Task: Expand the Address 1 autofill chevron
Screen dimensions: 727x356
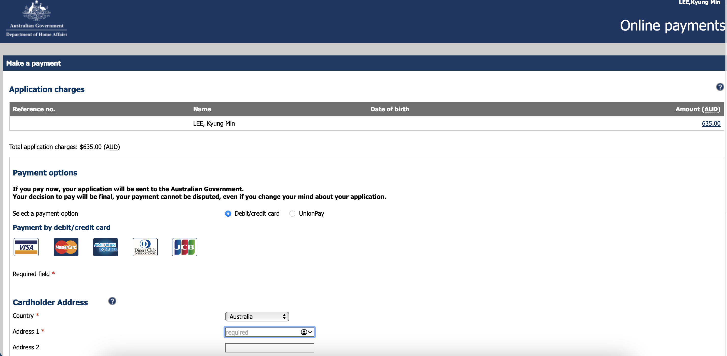Action: point(310,332)
